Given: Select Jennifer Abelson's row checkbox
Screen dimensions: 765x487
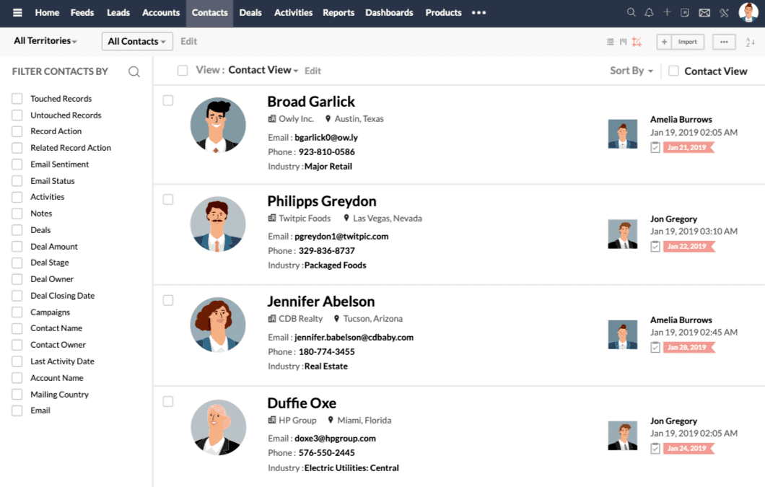Looking at the screenshot, I should coord(168,300).
